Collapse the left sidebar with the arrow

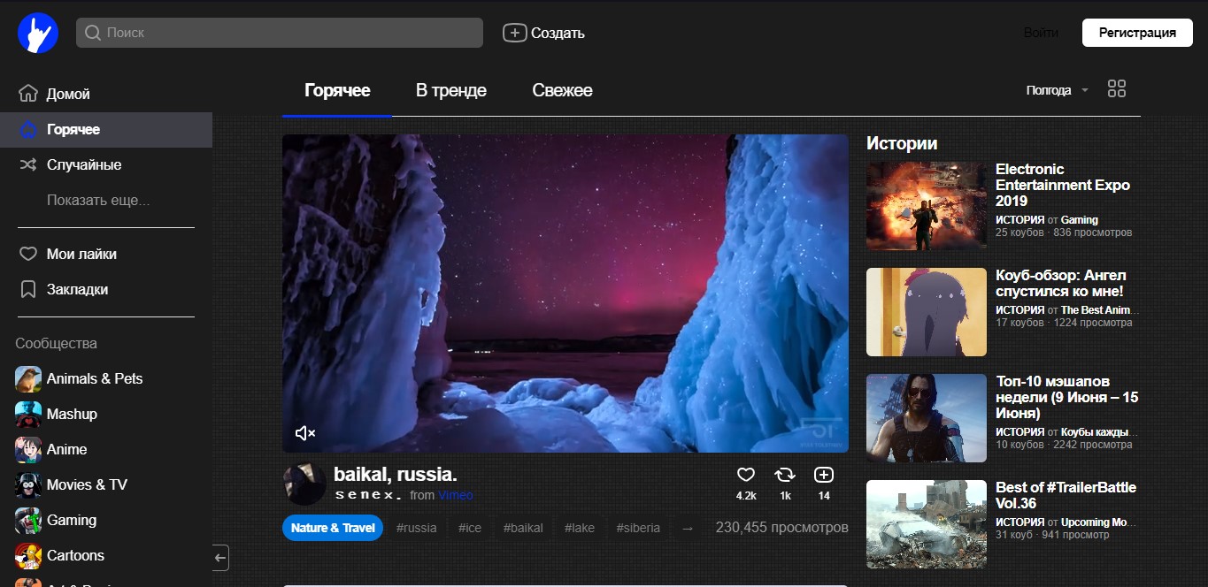click(218, 557)
